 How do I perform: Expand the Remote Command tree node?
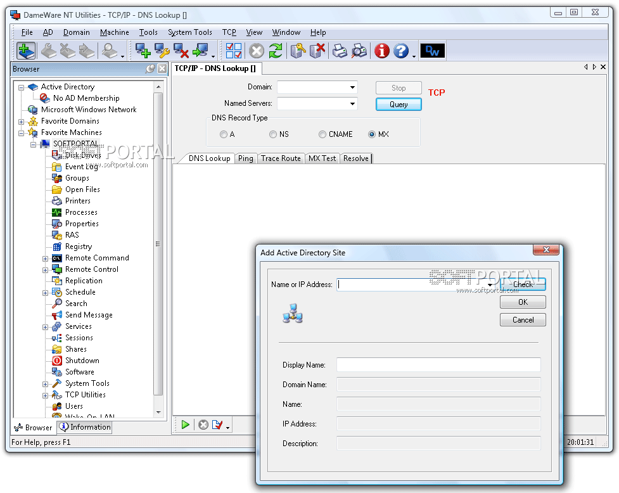coord(46,259)
